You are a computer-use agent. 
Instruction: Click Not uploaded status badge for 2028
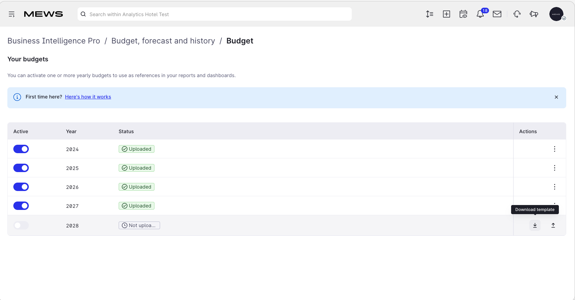(139, 225)
